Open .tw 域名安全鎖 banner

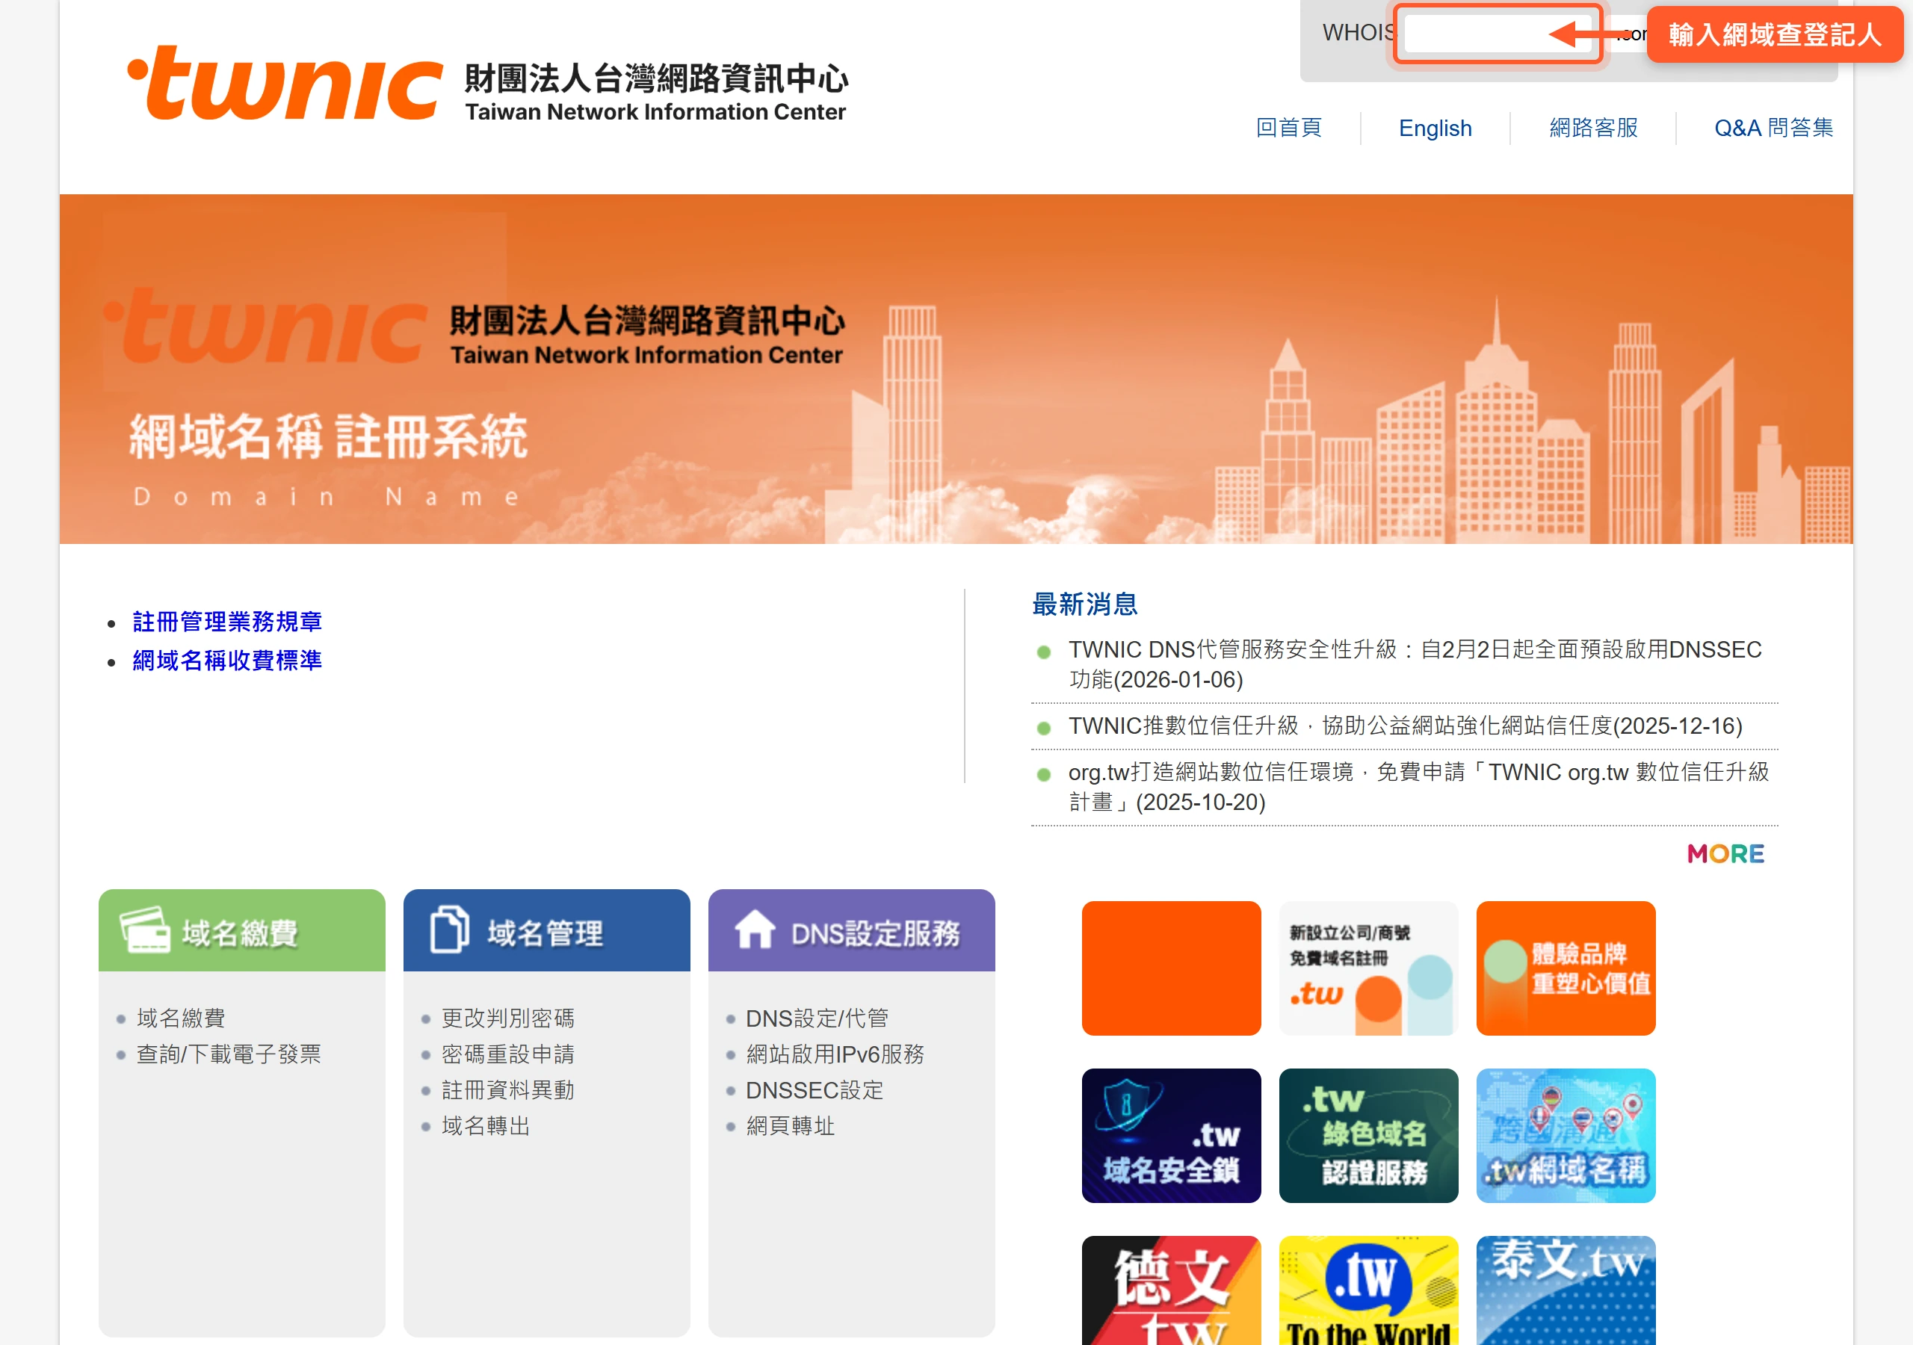click(x=1171, y=1135)
